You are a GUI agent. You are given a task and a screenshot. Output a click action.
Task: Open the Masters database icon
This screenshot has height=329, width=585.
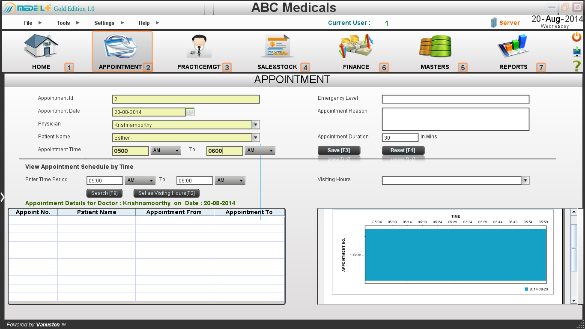pyautogui.click(x=435, y=46)
